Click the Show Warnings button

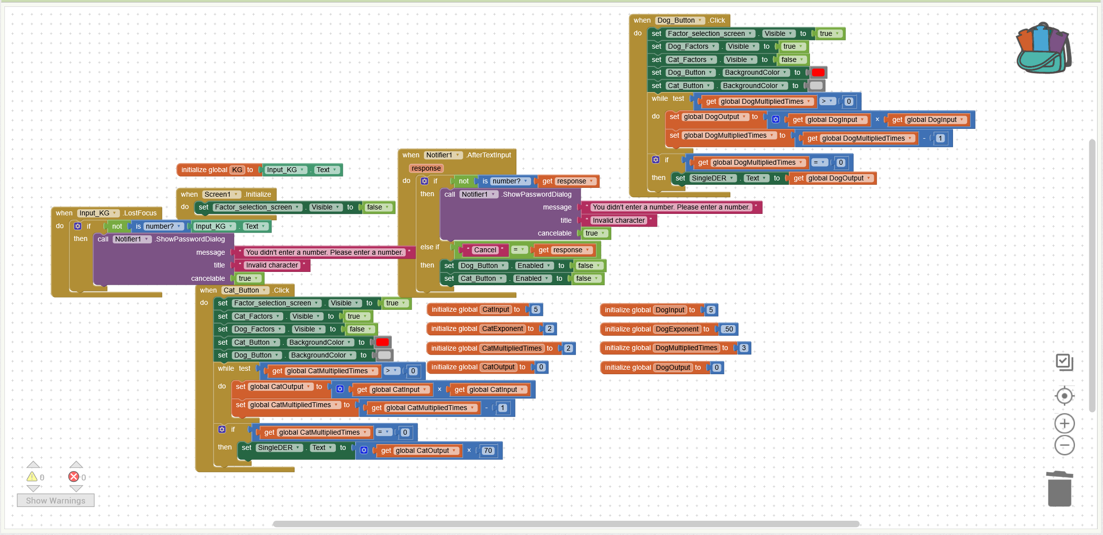[x=56, y=501]
